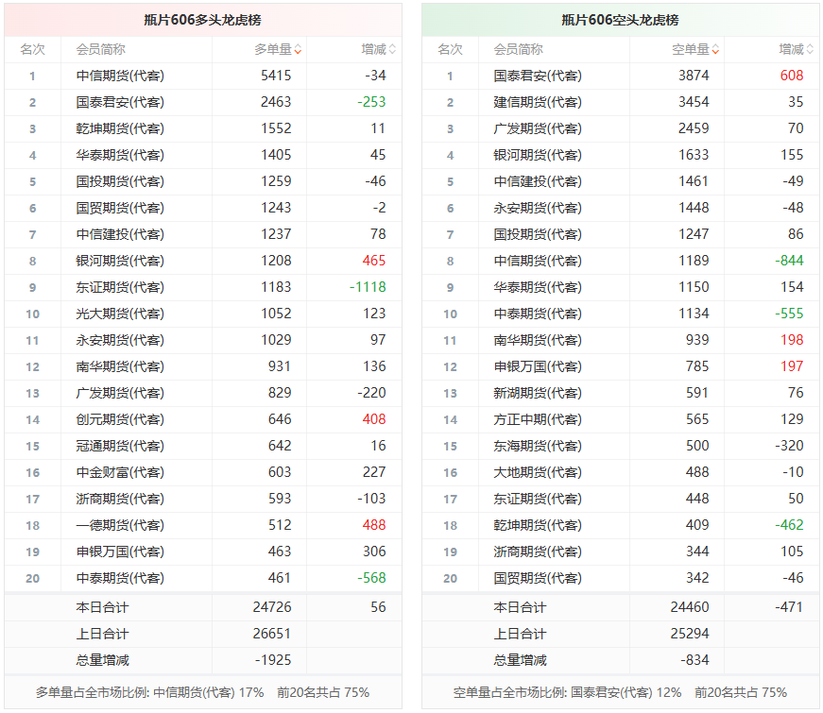823x713 pixels.
Task: Click 空单量占全市场比例 footer note
Action: [620, 692]
